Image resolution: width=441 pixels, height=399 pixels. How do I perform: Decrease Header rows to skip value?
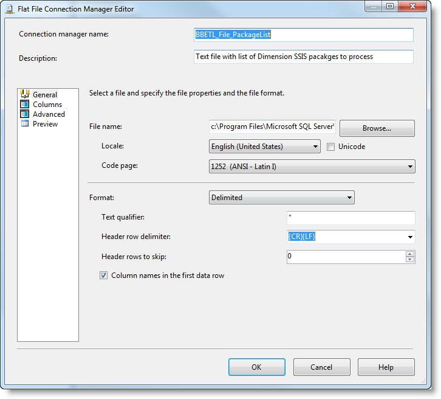[x=411, y=260]
